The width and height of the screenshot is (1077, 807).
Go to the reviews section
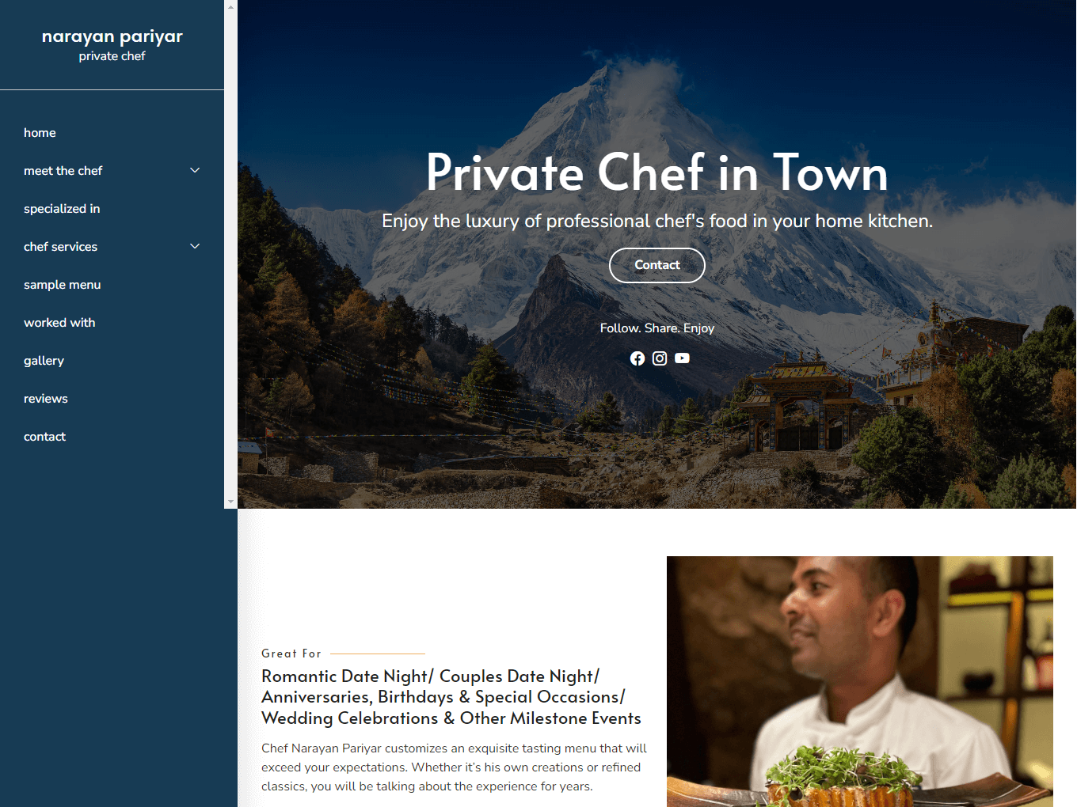(46, 399)
